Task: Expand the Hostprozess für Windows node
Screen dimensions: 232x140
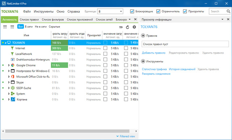Action: click(x=9, y=71)
